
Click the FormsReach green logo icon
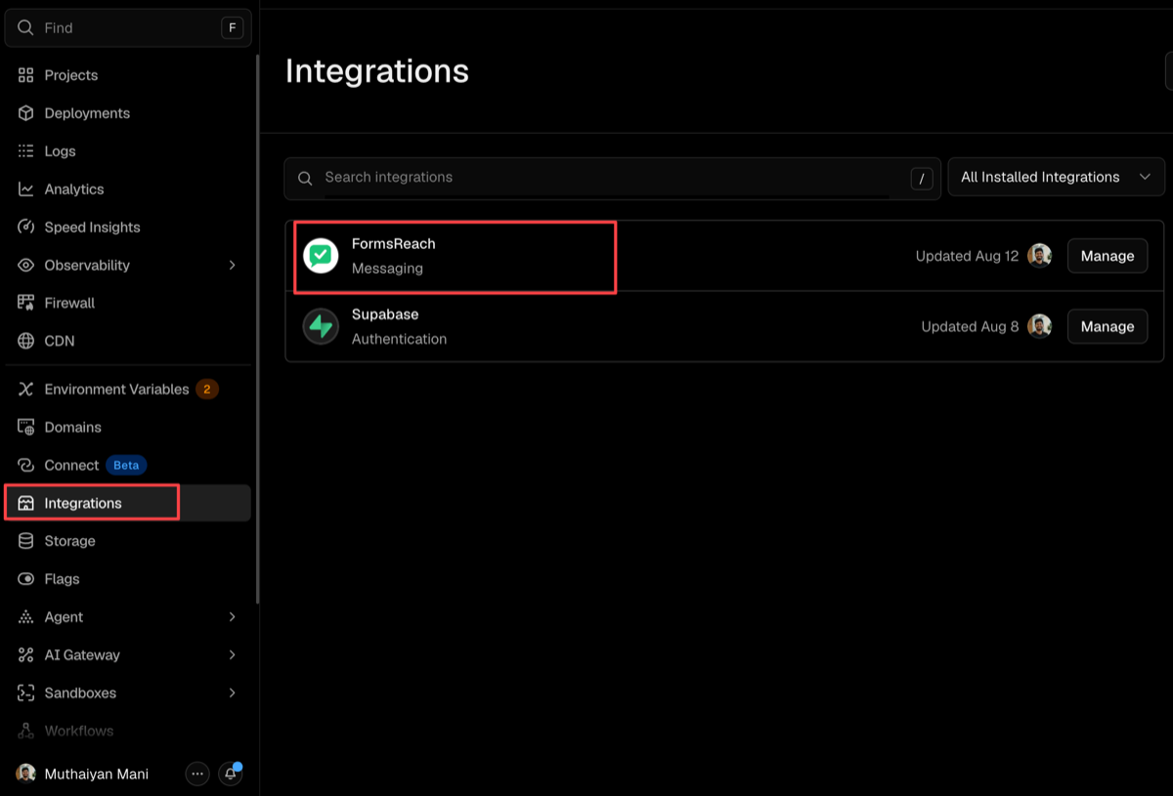pyautogui.click(x=321, y=256)
